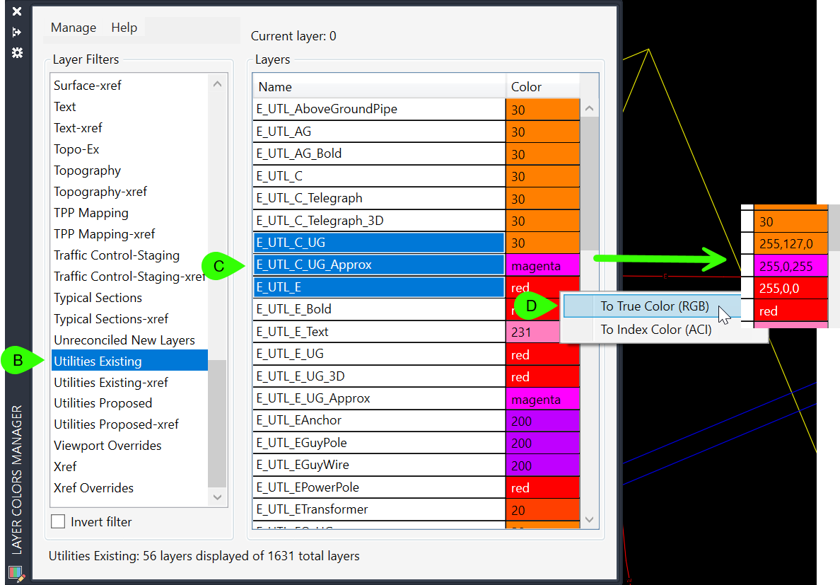The width and height of the screenshot is (840, 585).
Task: Click the color 231 swatch for E_UTL_E_Text
Action: (x=542, y=332)
